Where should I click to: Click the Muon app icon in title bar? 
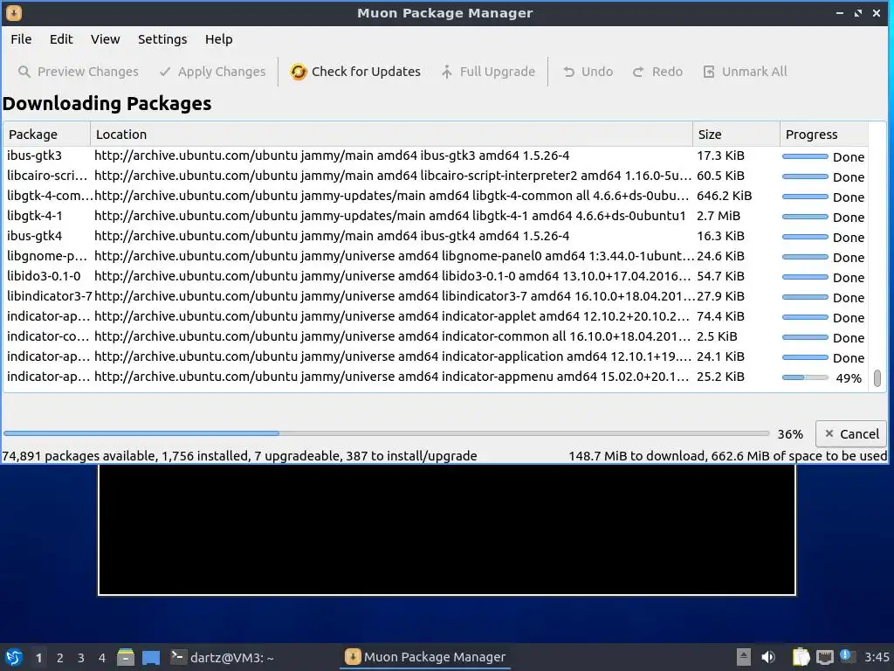point(14,12)
